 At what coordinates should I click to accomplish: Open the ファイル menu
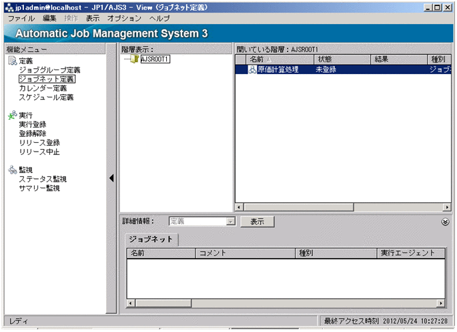[x=21, y=19]
